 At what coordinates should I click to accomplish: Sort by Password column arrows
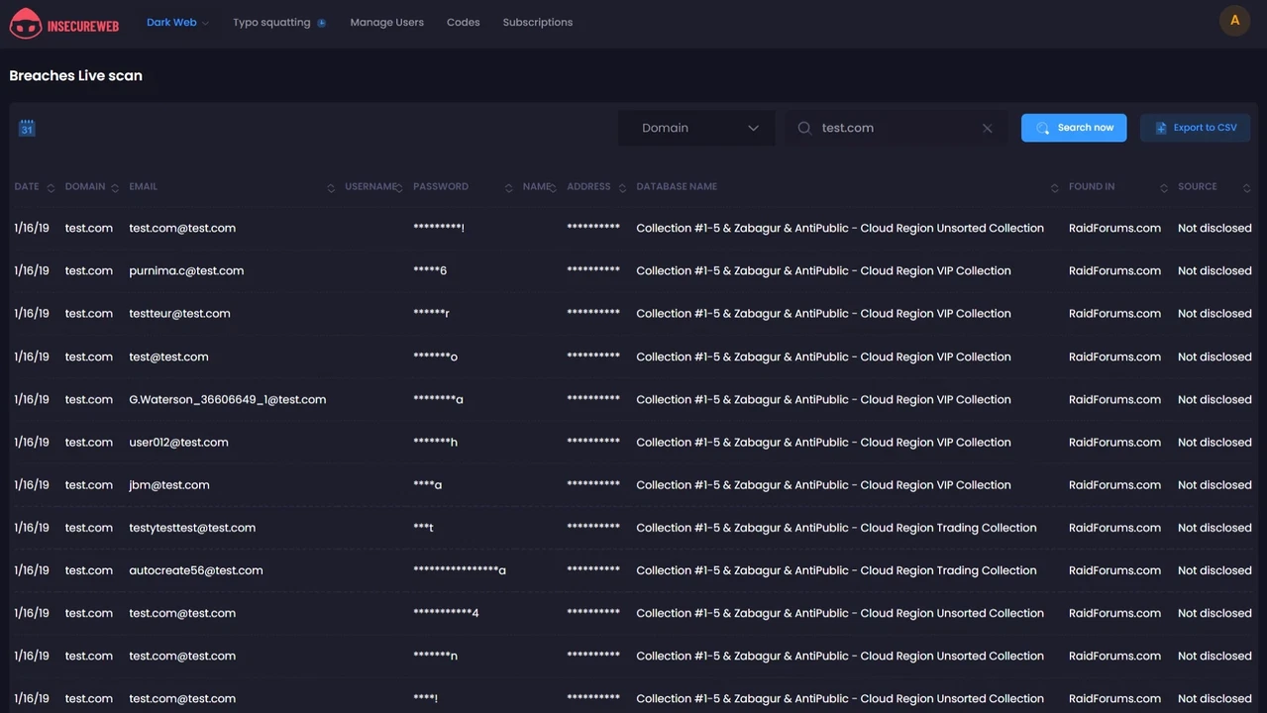[x=508, y=187]
